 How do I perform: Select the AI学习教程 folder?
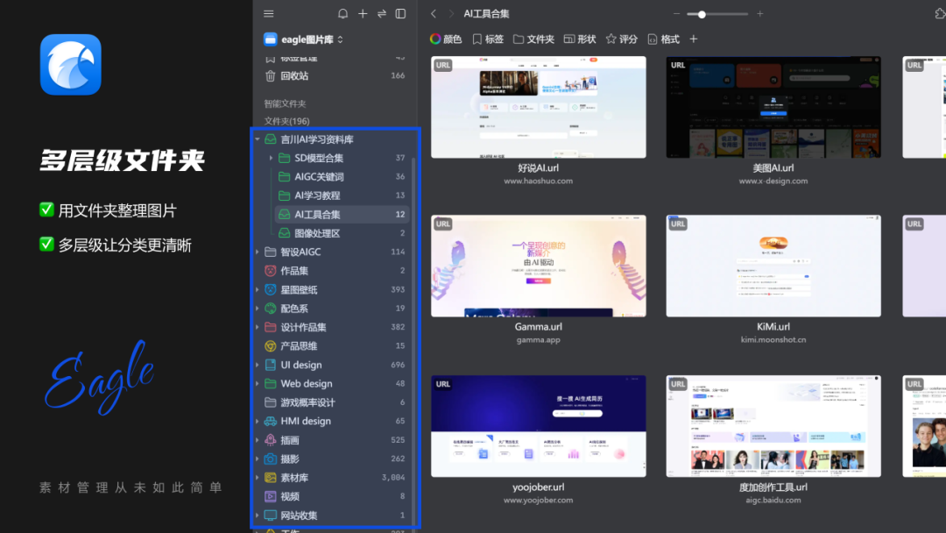click(x=342, y=195)
